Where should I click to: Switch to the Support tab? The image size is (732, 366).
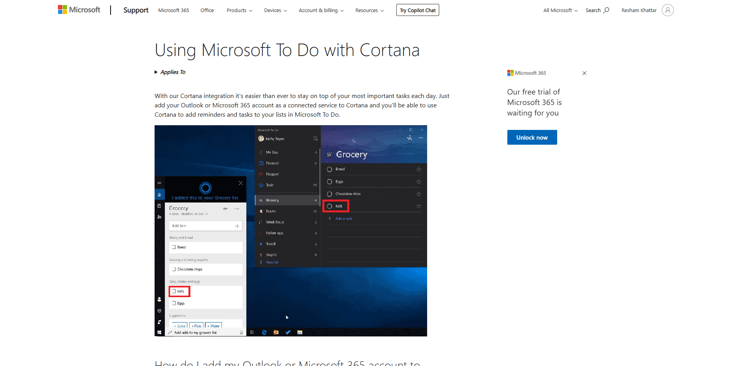pyautogui.click(x=135, y=10)
